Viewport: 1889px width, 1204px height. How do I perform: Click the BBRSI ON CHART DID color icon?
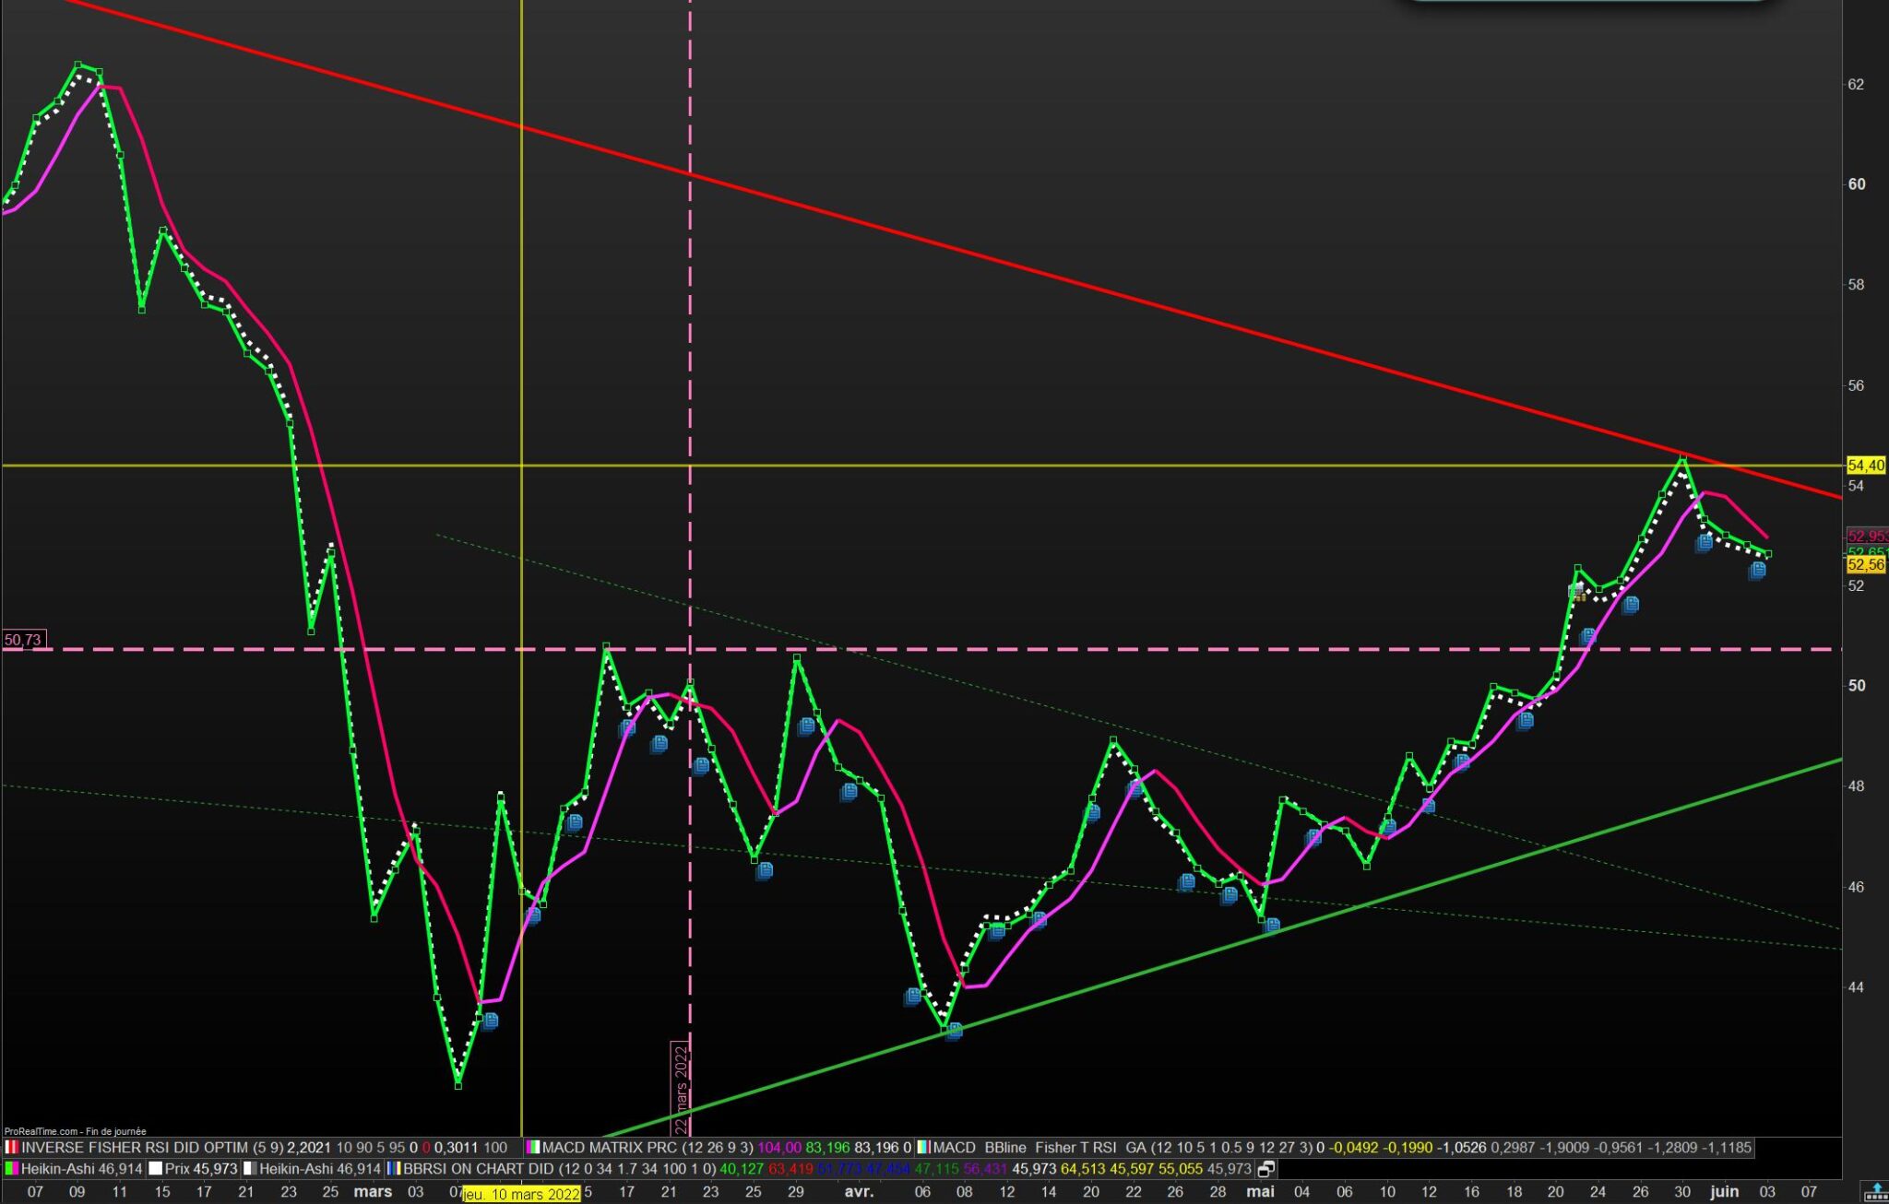coord(393,1169)
